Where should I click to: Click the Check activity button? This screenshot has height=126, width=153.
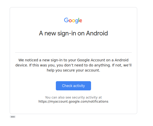pyautogui.click(x=73, y=86)
